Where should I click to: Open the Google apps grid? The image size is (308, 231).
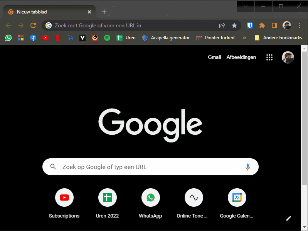[269, 57]
